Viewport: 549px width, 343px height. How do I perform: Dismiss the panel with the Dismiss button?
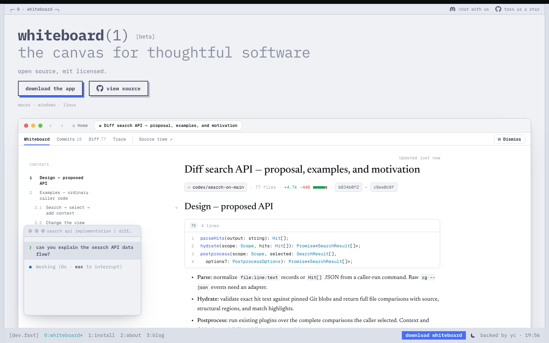pos(509,139)
